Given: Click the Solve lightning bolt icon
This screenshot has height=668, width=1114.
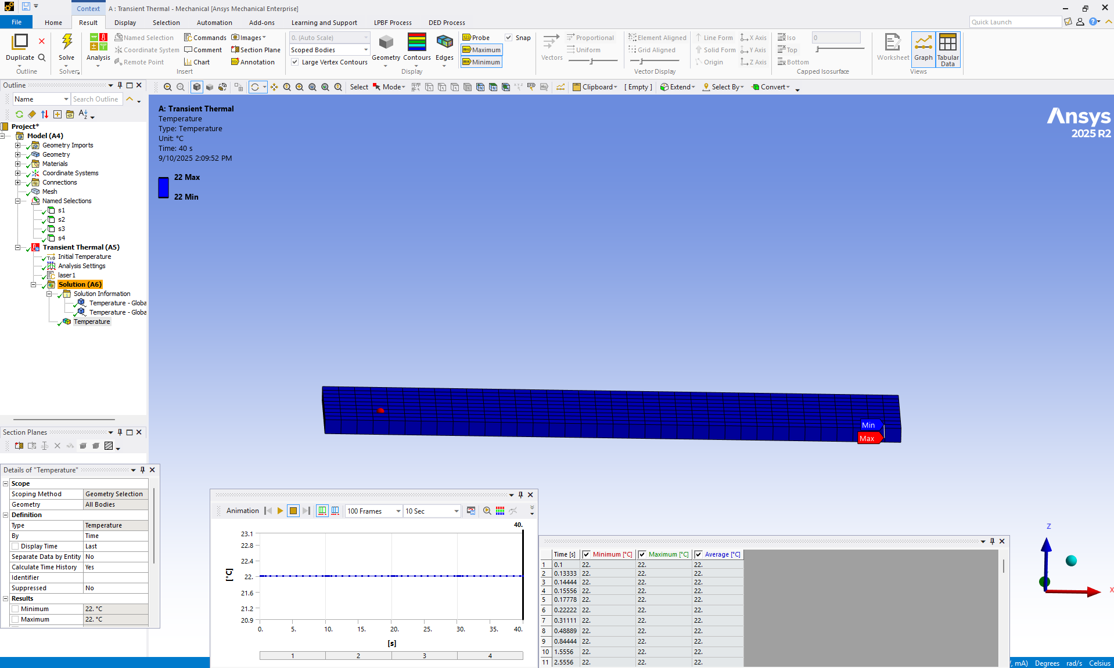Looking at the screenshot, I should 67,42.
